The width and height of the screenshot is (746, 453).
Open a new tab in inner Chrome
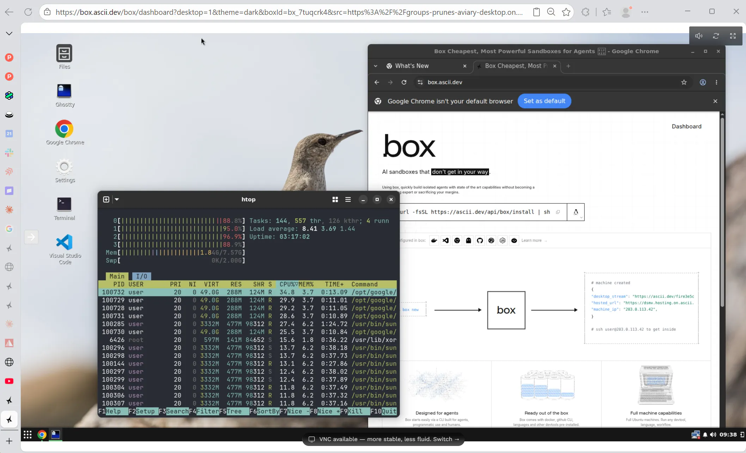(568, 66)
